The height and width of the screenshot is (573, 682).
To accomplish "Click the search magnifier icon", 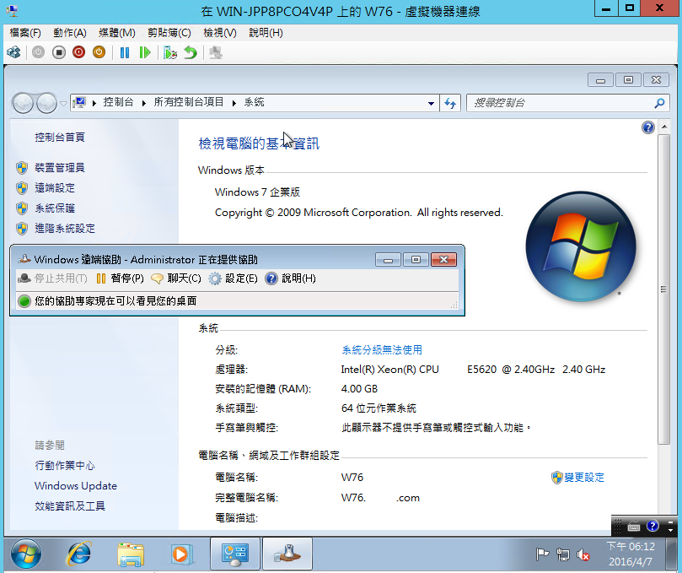I will click(x=659, y=103).
